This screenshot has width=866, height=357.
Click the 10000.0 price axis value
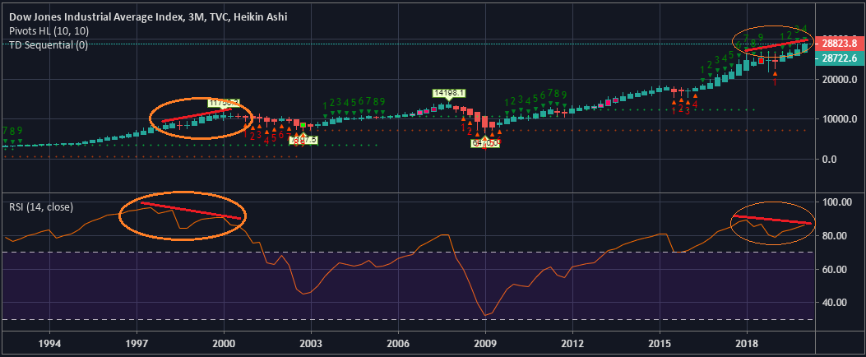pos(840,119)
